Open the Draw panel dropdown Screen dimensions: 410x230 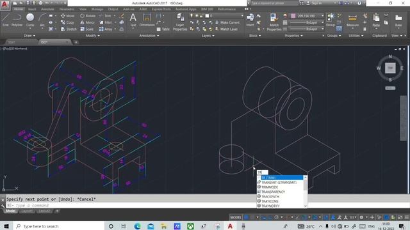tap(29, 36)
